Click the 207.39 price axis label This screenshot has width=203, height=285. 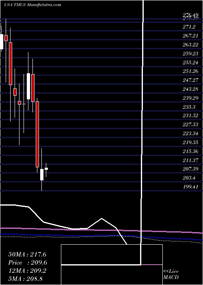[190, 169]
